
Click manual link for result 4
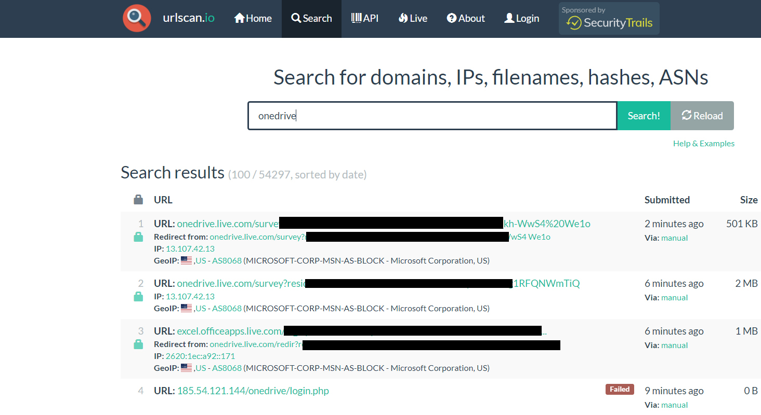point(674,405)
